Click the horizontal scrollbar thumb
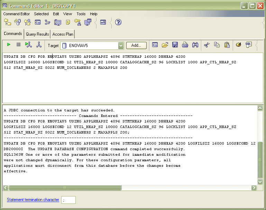This screenshot has height=210, width=266. pyautogui.click(x=65, y=188)
